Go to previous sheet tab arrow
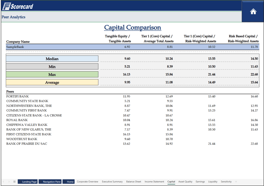Viewport: 264px width, 186px height. (x=3, y=181)
